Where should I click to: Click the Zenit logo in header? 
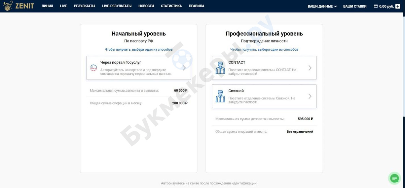[18, 6]
